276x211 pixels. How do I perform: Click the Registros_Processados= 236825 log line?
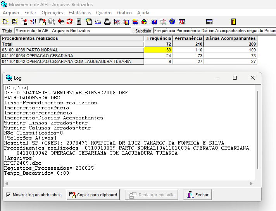49,168
